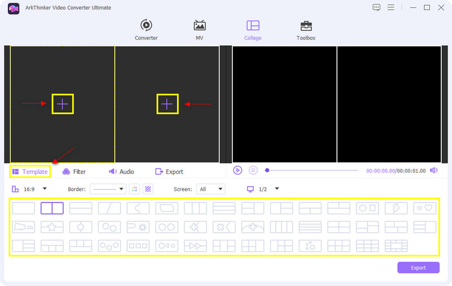Open the Screen All filter dropdown
Screen dimensions: 452x286
click(x=211, y=189)
